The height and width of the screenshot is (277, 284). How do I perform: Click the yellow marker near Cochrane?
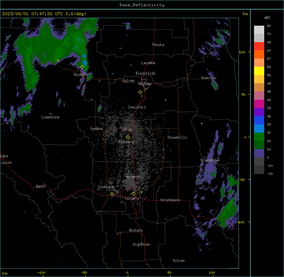pyautogui.click(x=112, y=194)
